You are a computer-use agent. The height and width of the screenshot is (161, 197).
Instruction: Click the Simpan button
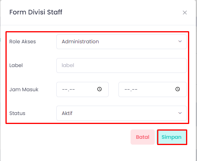(x=172, y=137)
